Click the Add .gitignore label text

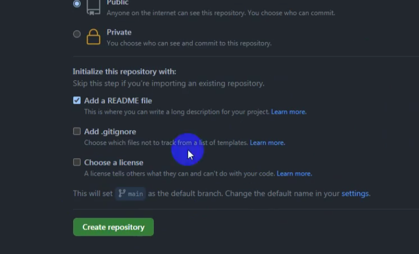click(x=110, y=131)
